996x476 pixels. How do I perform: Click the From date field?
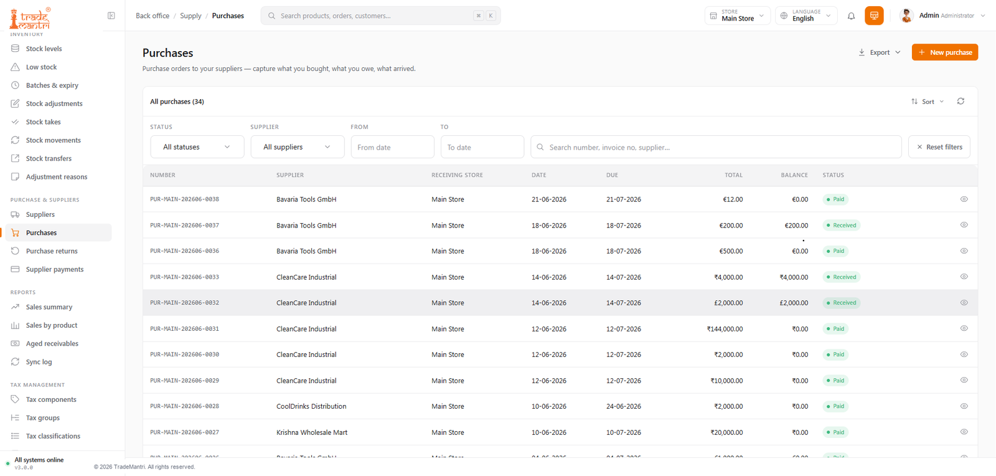393,147
